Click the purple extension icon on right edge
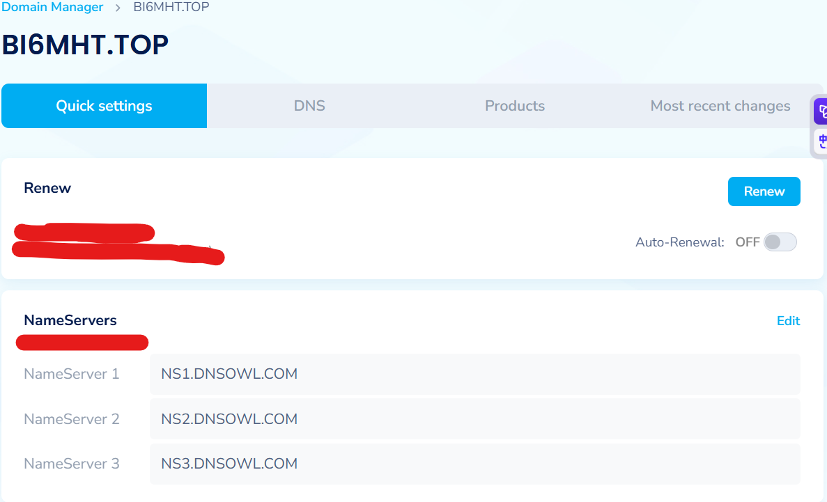Screen dimensions: 827x502 click(x=821, y=111)
